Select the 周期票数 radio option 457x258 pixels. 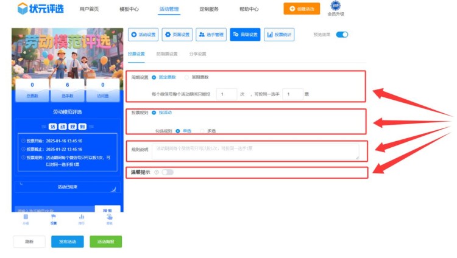click(186, 77)
